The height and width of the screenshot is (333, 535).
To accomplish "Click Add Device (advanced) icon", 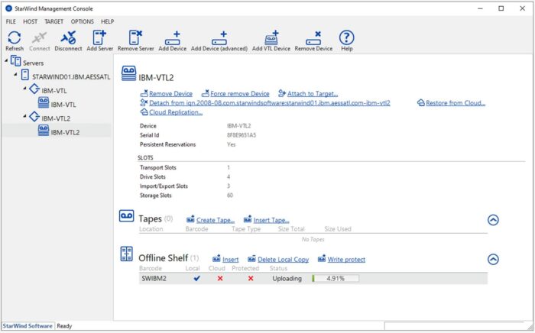I will [x=219, y=37].
